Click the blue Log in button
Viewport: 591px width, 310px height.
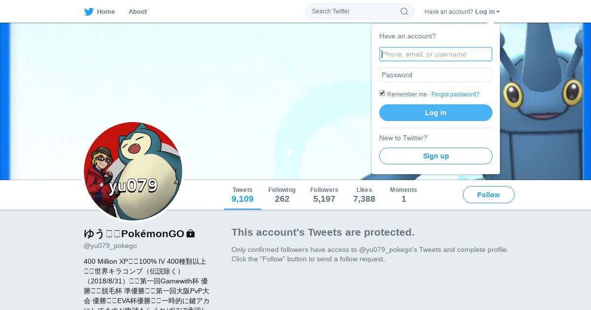click(436, 113)
